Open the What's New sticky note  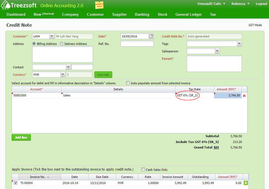[99, 5]
